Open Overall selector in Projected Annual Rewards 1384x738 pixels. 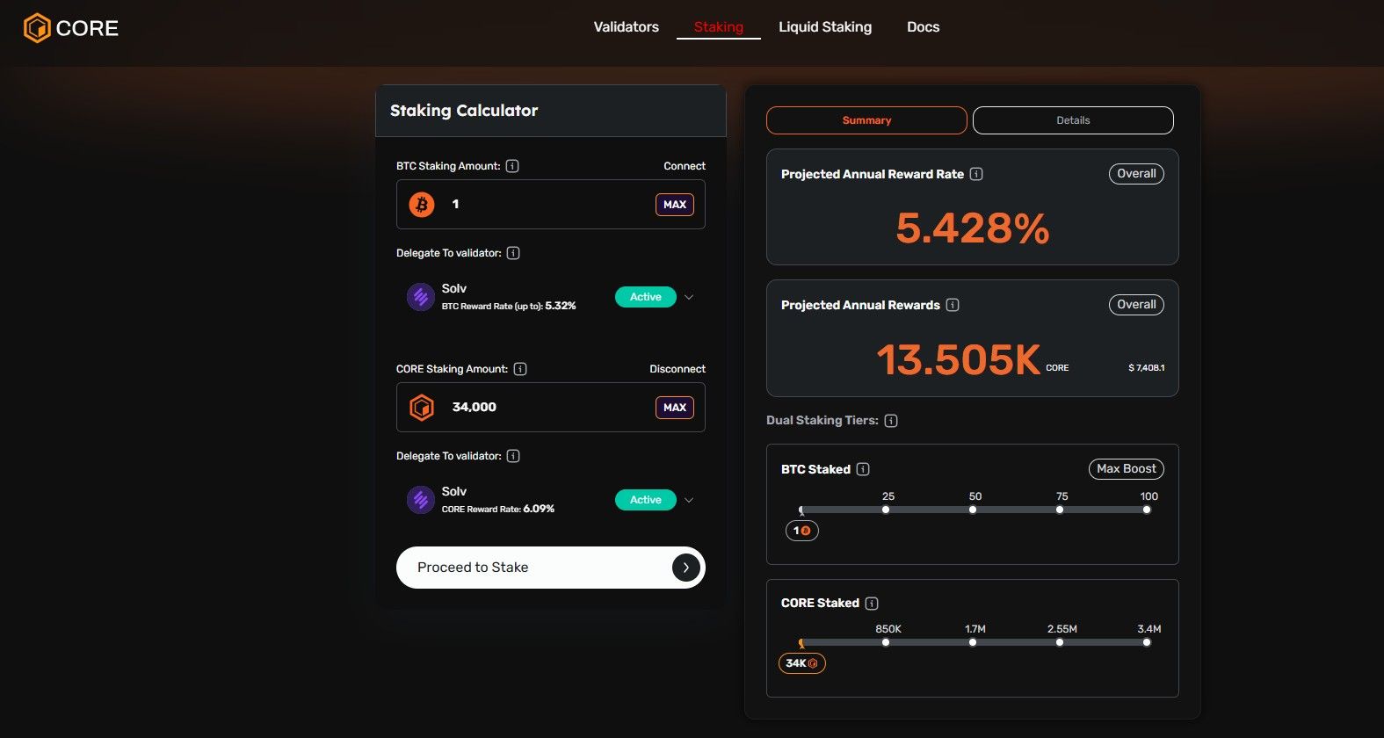(x=1136, y=305)
